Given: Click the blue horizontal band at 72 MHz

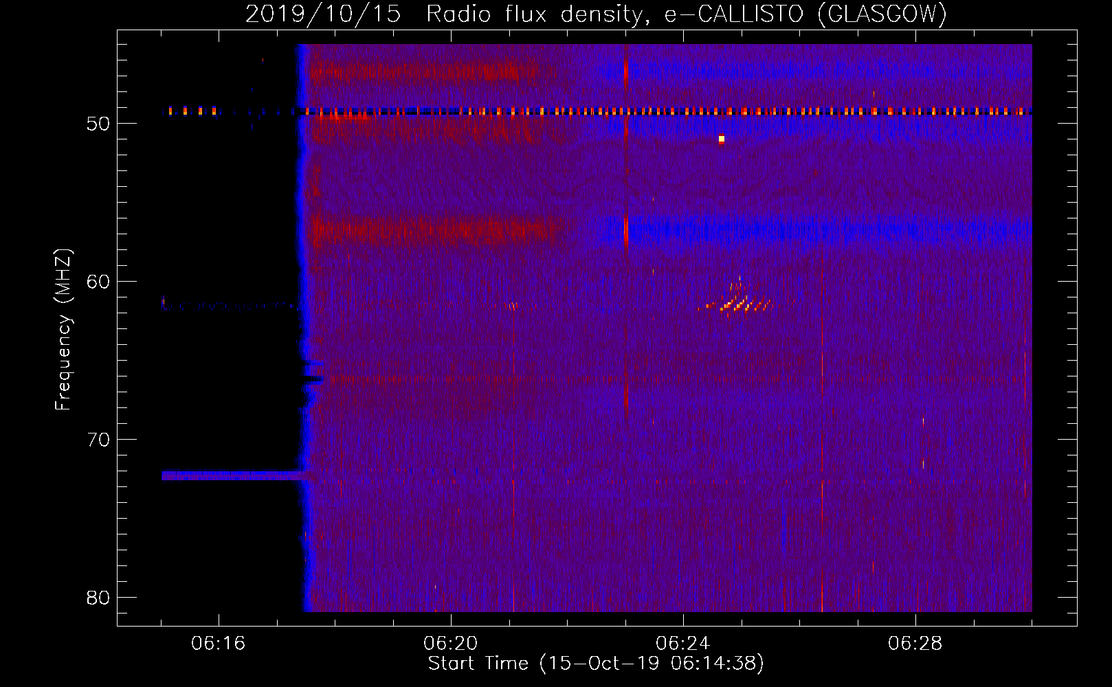Looking at the screenshot, I should pyautogui.click(x=234, y=475).
